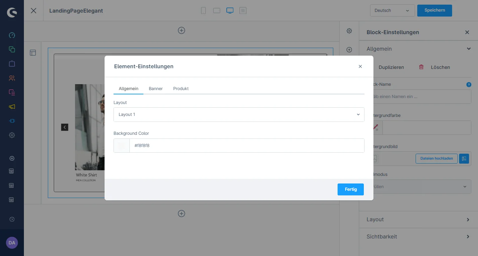This screenshot has width=478, height=256.
Task: Switch to the Banner tab
Action: [156, 89]
